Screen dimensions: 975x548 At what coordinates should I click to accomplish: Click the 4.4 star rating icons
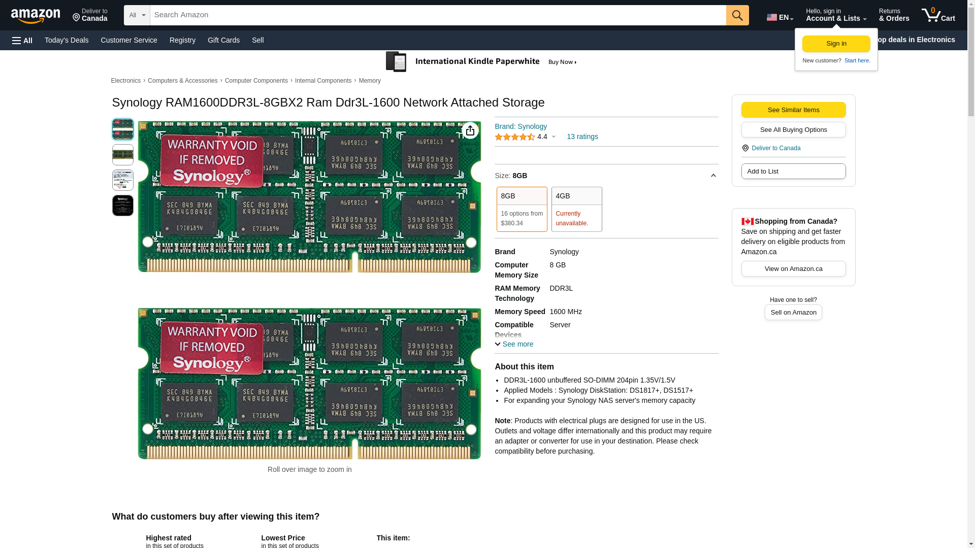point(514,137)
